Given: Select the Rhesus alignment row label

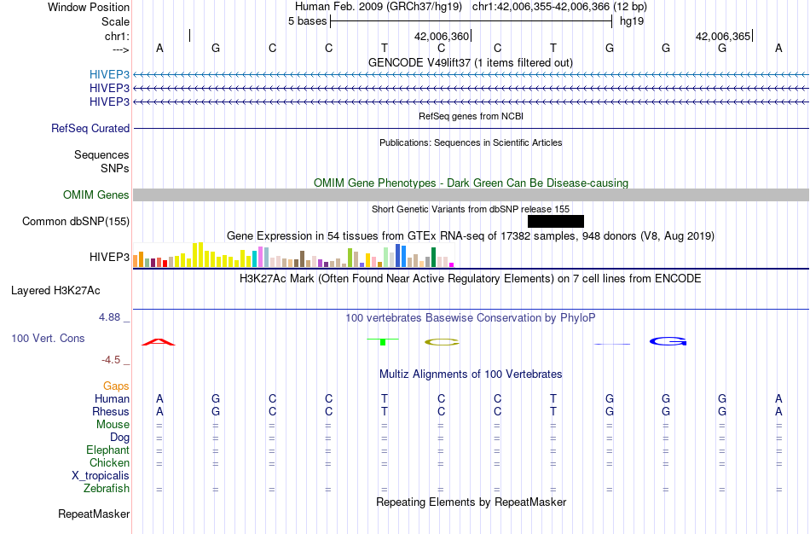Looking at the screenshot, I should (111, 411).
